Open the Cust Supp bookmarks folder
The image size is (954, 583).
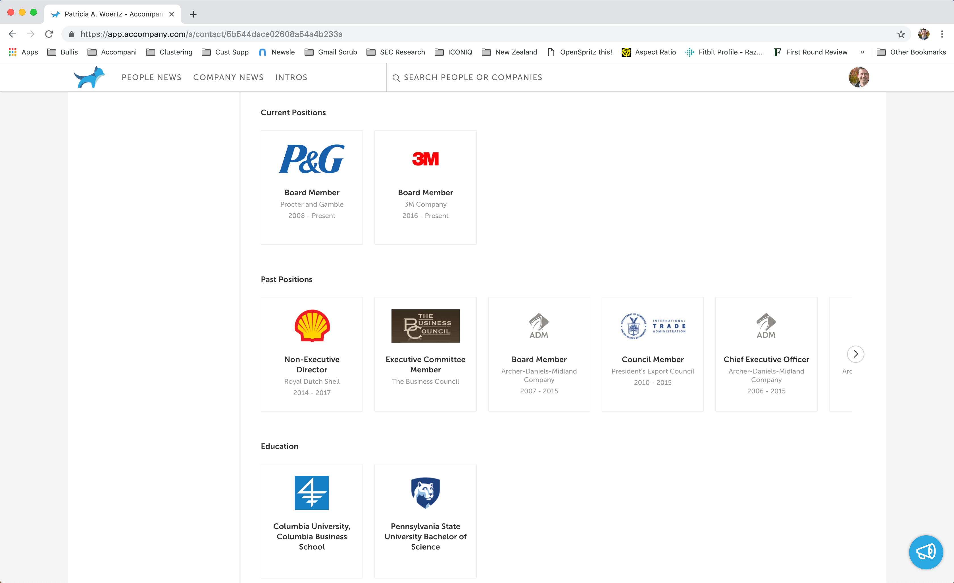click(225, 52)
